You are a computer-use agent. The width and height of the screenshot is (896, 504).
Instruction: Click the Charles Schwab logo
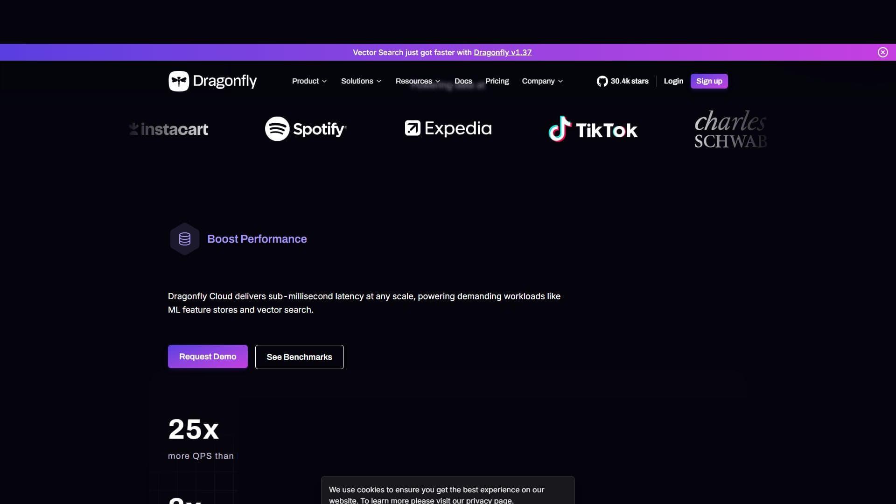coord(730,129)
